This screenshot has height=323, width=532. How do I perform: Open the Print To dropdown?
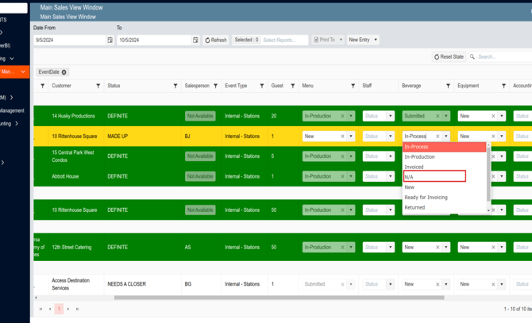(x=341, y=40)
